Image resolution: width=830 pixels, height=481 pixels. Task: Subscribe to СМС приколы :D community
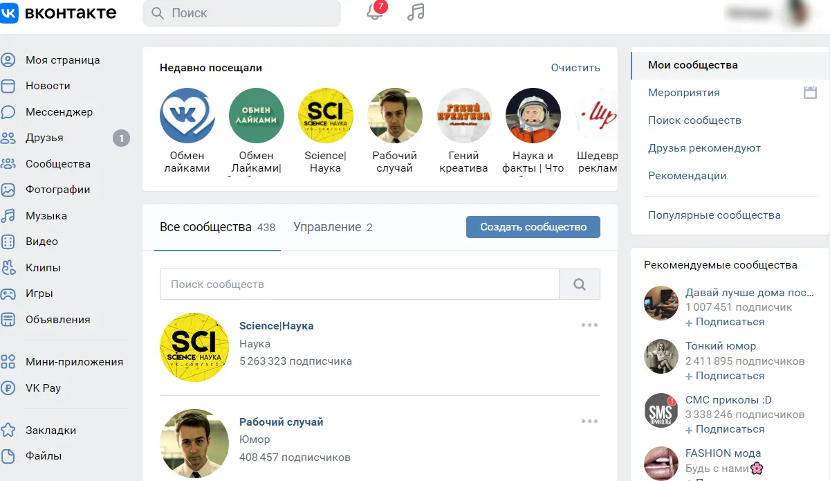pos(725,429)
